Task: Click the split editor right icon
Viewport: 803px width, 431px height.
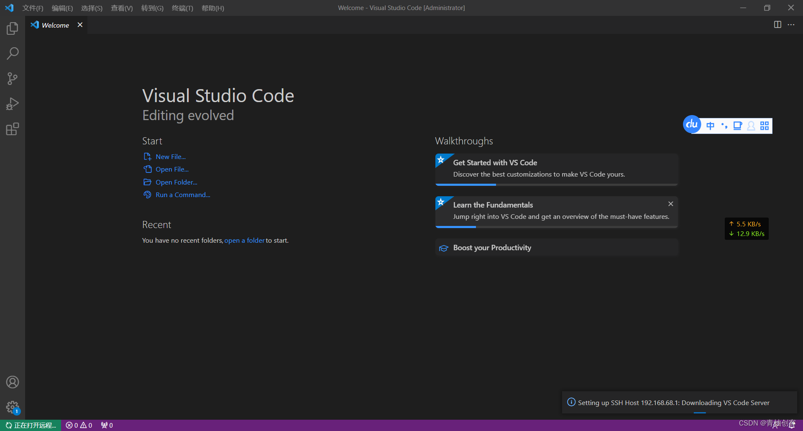Action: click(777, 25)
